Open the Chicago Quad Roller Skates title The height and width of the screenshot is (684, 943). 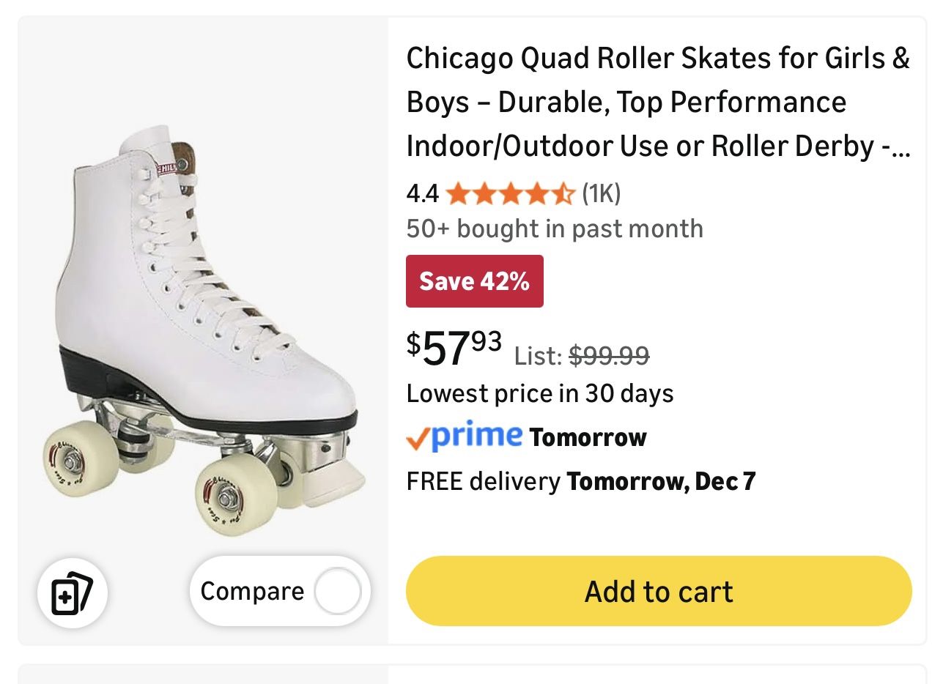tap(657, 101)
